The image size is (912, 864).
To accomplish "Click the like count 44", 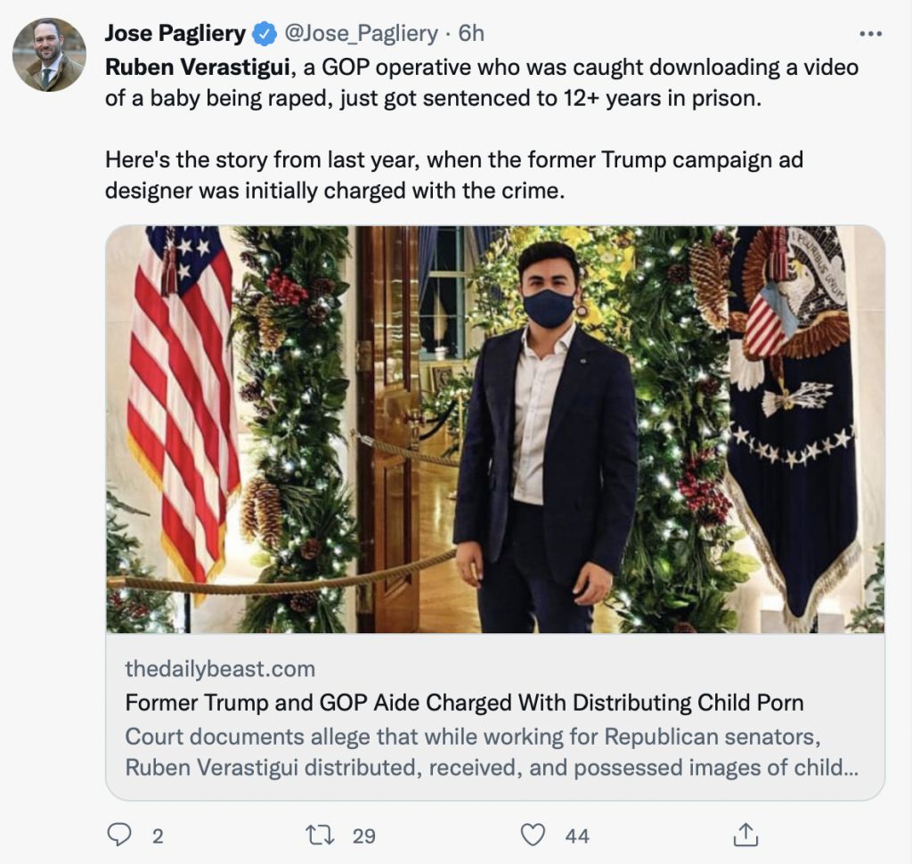I will point(577,835).
